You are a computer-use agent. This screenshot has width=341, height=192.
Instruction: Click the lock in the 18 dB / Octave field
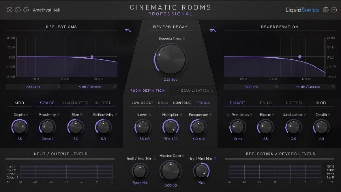pyautogui.click(x=333, y=87)
